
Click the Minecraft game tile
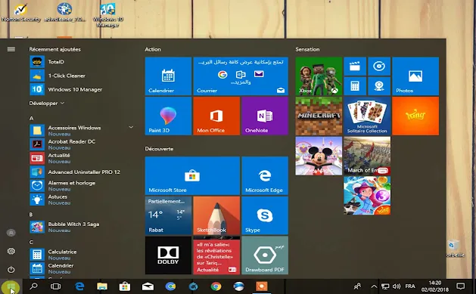tap(319, 116)
